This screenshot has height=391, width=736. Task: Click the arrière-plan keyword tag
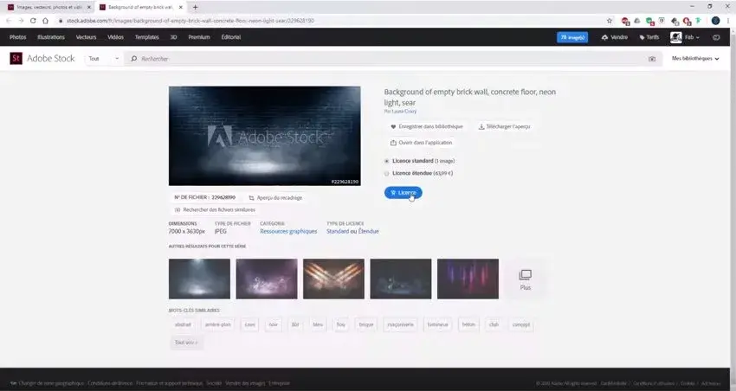(x=218, y=324)
